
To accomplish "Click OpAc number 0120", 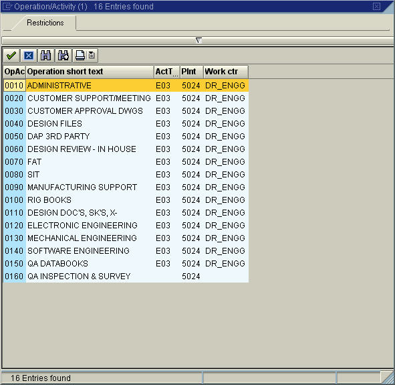I will coord(14,225).
